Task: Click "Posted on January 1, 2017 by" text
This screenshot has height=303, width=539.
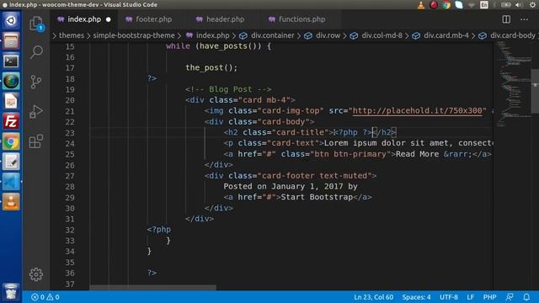Action: 291,187
